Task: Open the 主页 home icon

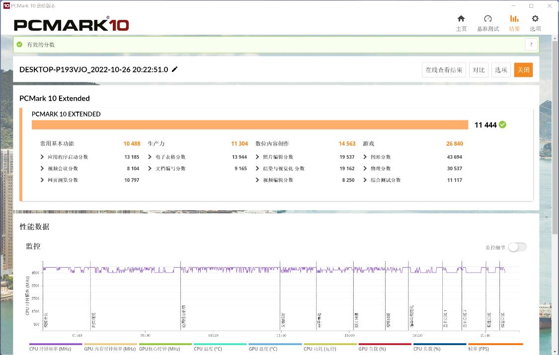Action: (461, 19)
